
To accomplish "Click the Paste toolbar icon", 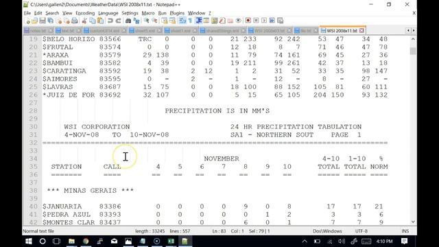I will (x=100, y=21).
